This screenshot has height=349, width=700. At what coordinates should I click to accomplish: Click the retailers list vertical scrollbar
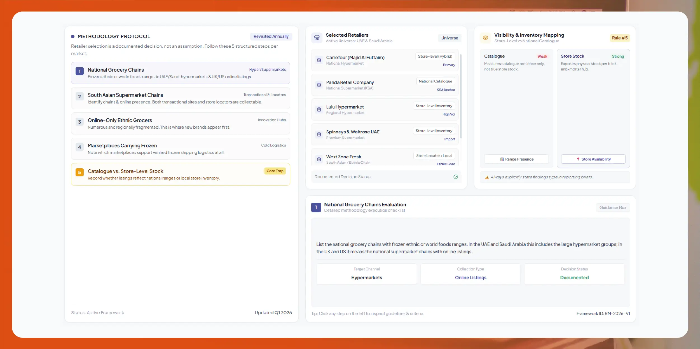coord(461,96)
